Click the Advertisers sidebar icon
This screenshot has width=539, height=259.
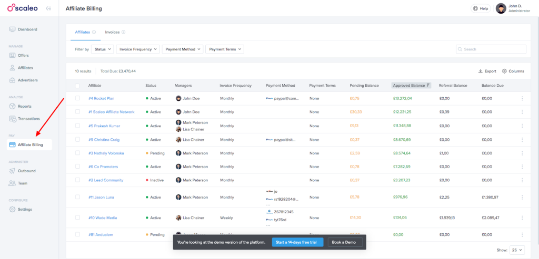point(13,80)
